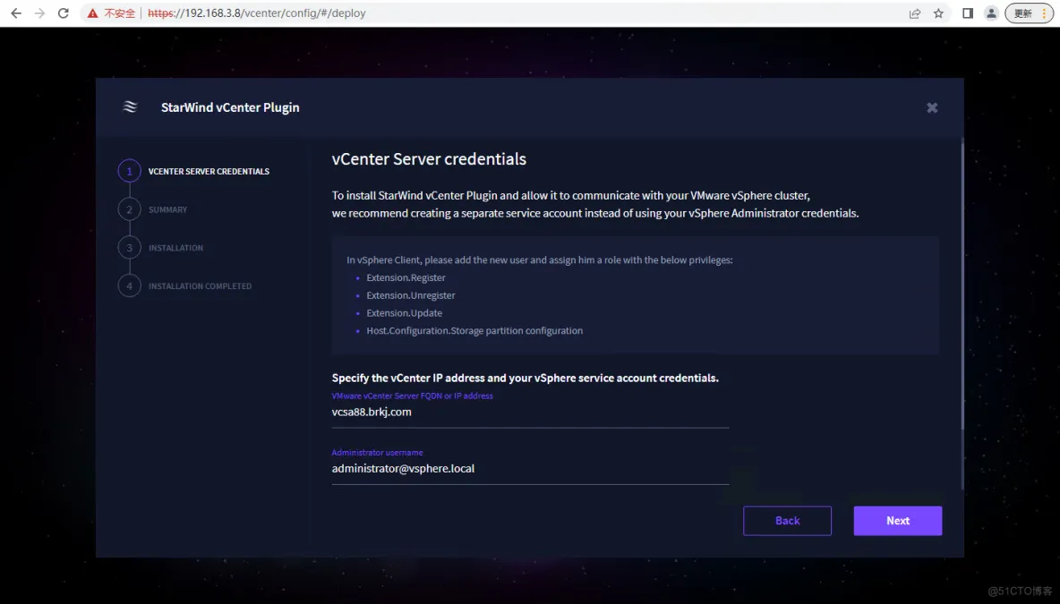Click 'VMware vCenter Server FQDN or IP address' label
The height and width of the screenshot is (604, 1060).
click(x=412, y=396)
